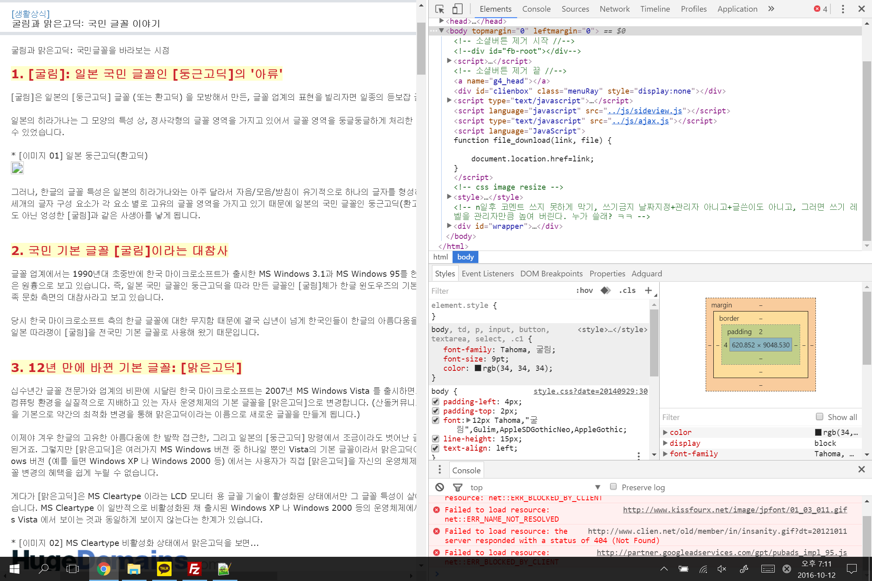Close the console drawer
This screenshot has height=581, width=872.
tap(862, 469)
